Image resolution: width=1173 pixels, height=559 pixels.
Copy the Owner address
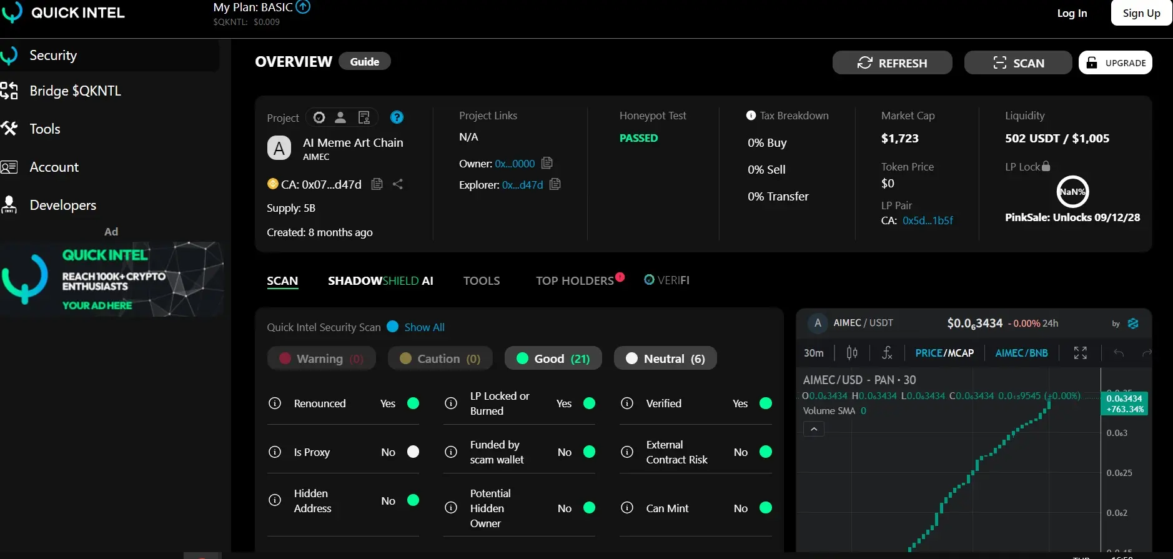click(547, 163)
